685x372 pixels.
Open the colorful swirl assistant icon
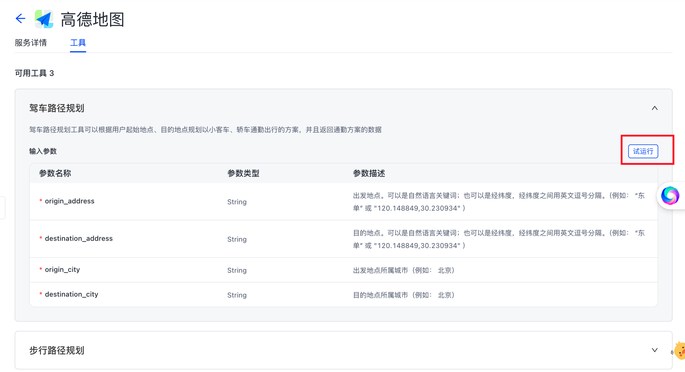point(670,196)
